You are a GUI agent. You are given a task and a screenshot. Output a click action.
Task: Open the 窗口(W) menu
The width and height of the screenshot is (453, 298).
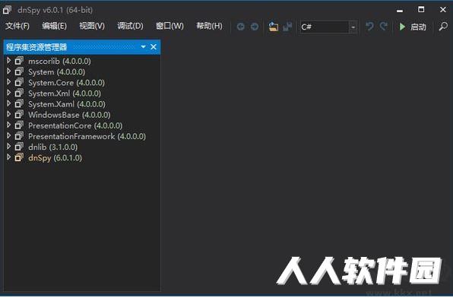169,26
